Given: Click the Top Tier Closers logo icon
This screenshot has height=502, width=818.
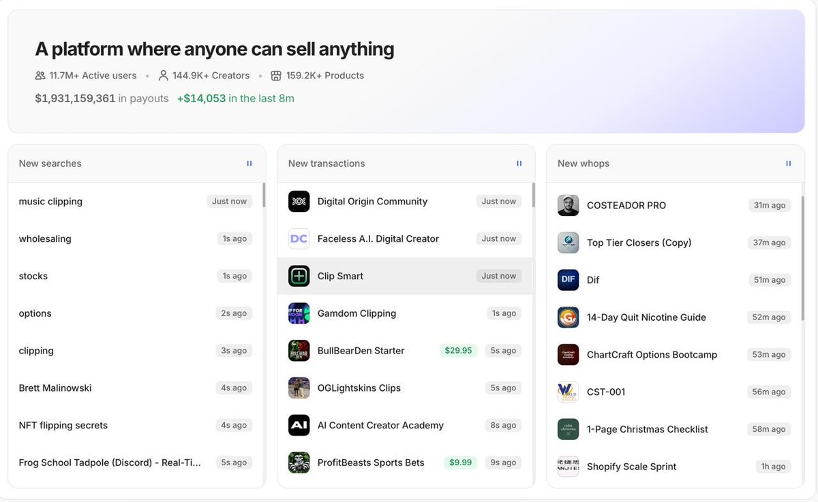Looking at the screenshot, I should point(569,242).
